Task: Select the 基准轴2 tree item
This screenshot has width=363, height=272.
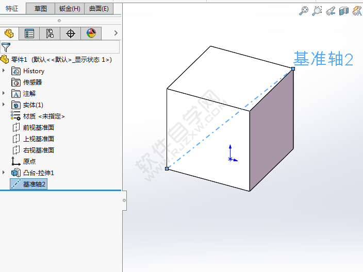Action: (x=34, y=184)
